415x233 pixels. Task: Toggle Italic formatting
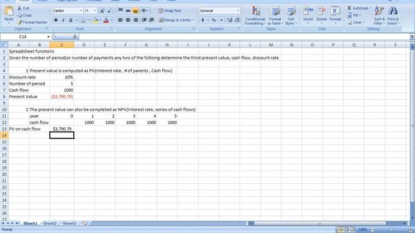click(x=64, y=20)
